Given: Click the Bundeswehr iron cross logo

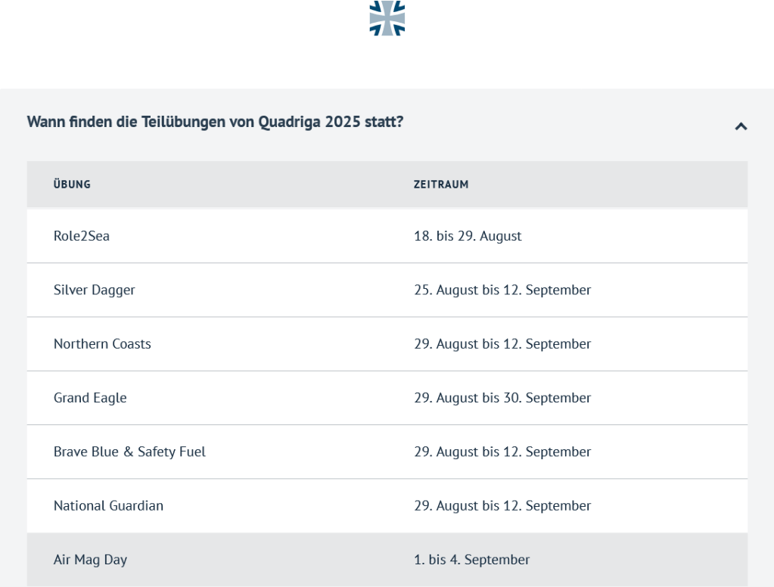Looking at the screenshot, I should [387, 17].
